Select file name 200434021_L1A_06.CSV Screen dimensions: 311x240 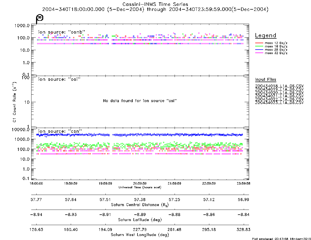tap(279, 96)
